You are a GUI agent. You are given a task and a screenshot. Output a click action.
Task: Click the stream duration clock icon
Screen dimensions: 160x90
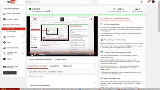click(x=114, y=9)
